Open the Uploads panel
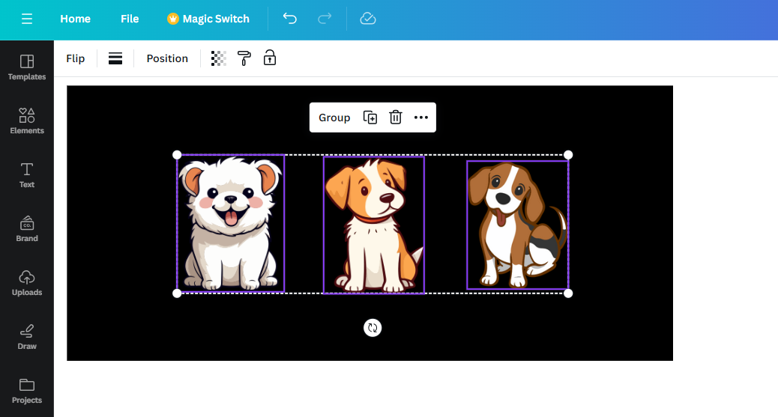778x417 pixels. point(27,283)
